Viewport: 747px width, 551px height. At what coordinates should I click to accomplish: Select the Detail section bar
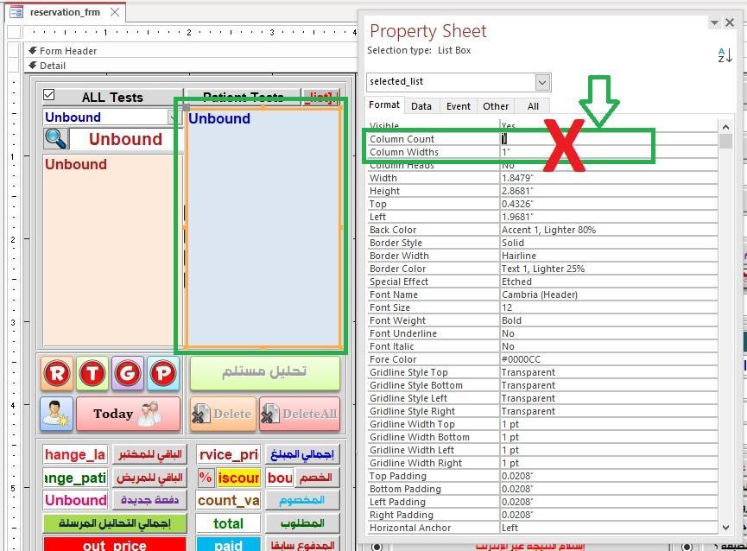pos(190,66)
